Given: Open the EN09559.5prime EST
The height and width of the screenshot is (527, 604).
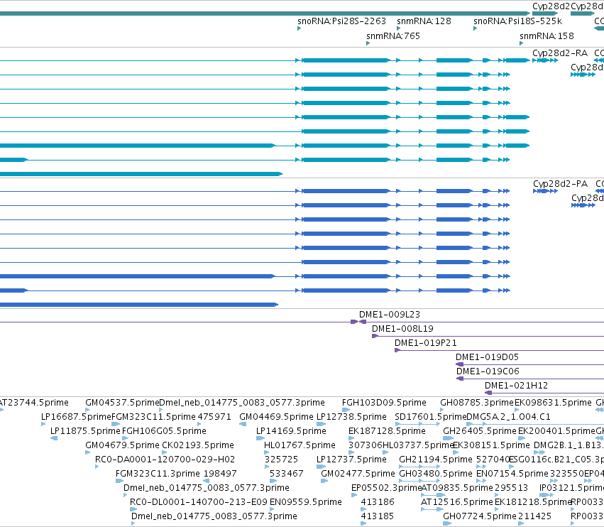Looking at the screenshot, I should (x=305, y=502).
